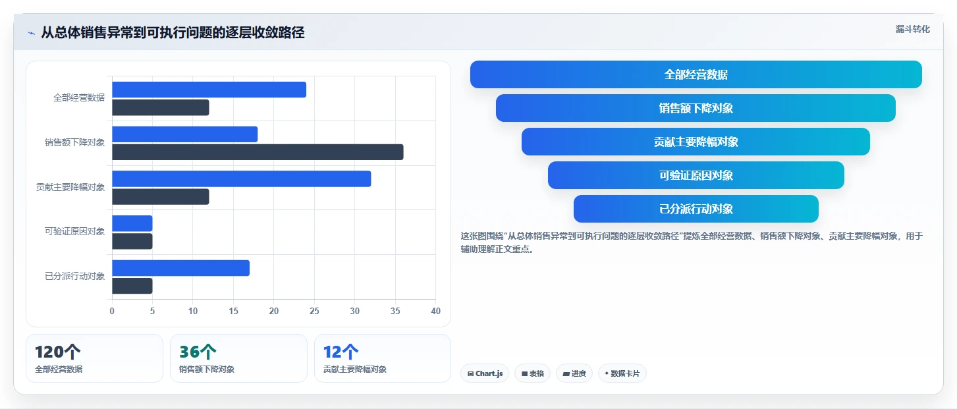Click the 全部经营数据 chart axis label
The width and height of the screenshot is (957, 409).
coord(79,98)
